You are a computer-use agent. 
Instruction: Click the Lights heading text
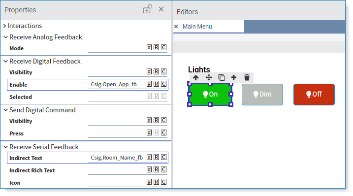click(x=199, y=69)
